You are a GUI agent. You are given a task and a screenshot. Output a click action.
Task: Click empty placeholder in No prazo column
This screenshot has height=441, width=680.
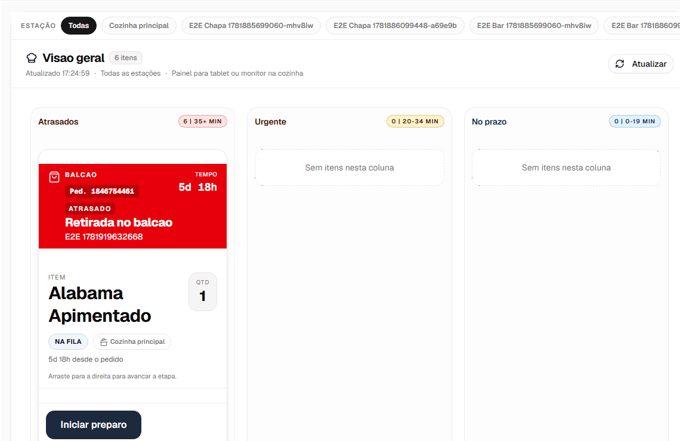coord(567,167)
